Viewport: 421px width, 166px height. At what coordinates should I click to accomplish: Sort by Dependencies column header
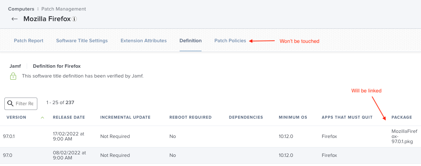(x=246, y=117)
